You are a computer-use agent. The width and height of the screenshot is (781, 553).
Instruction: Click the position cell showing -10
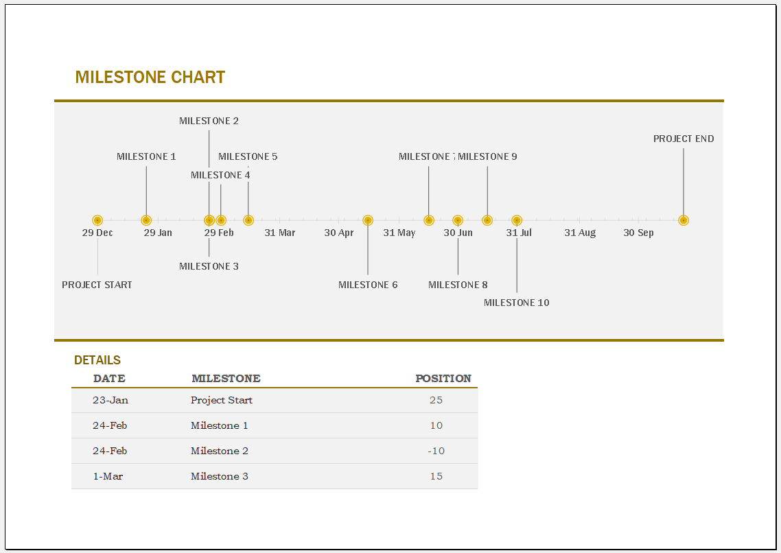(436, 451)
